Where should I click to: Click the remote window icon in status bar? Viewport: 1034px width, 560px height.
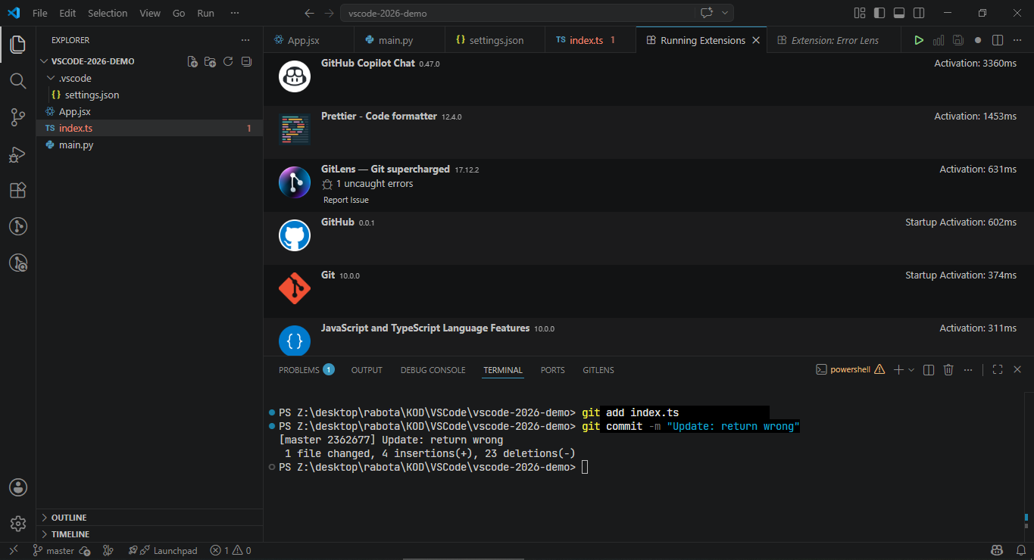13,551
